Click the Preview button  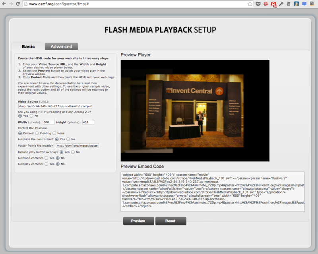[x=138, y=221]
